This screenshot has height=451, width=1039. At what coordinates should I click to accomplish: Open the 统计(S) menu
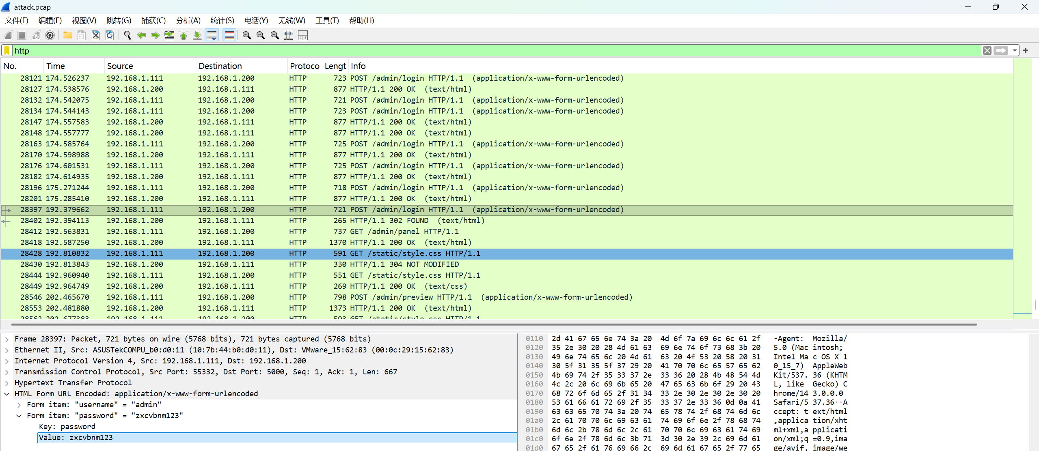[222, 20]
